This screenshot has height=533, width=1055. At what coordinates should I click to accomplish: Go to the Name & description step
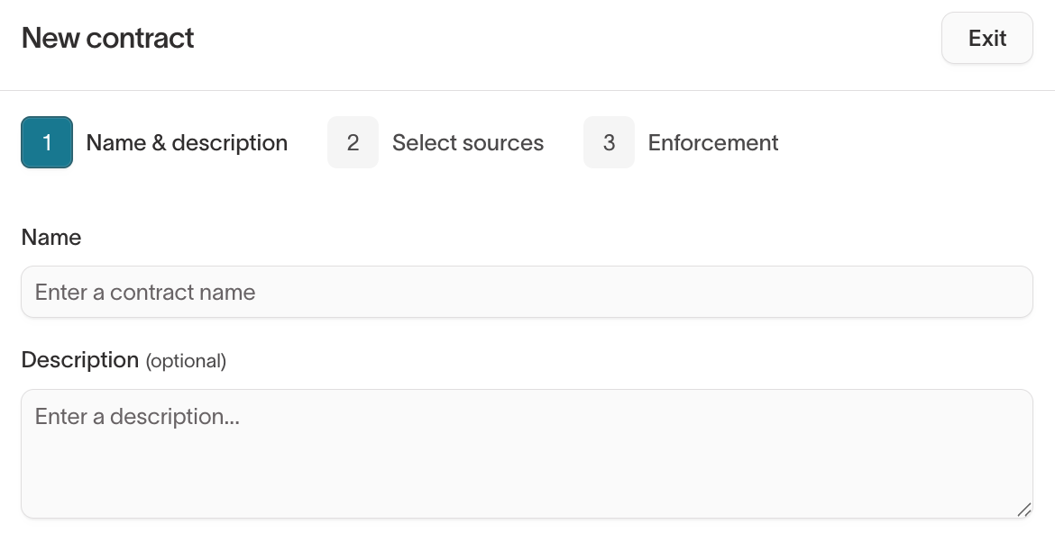pyautogui.click(x=187, y=143)
